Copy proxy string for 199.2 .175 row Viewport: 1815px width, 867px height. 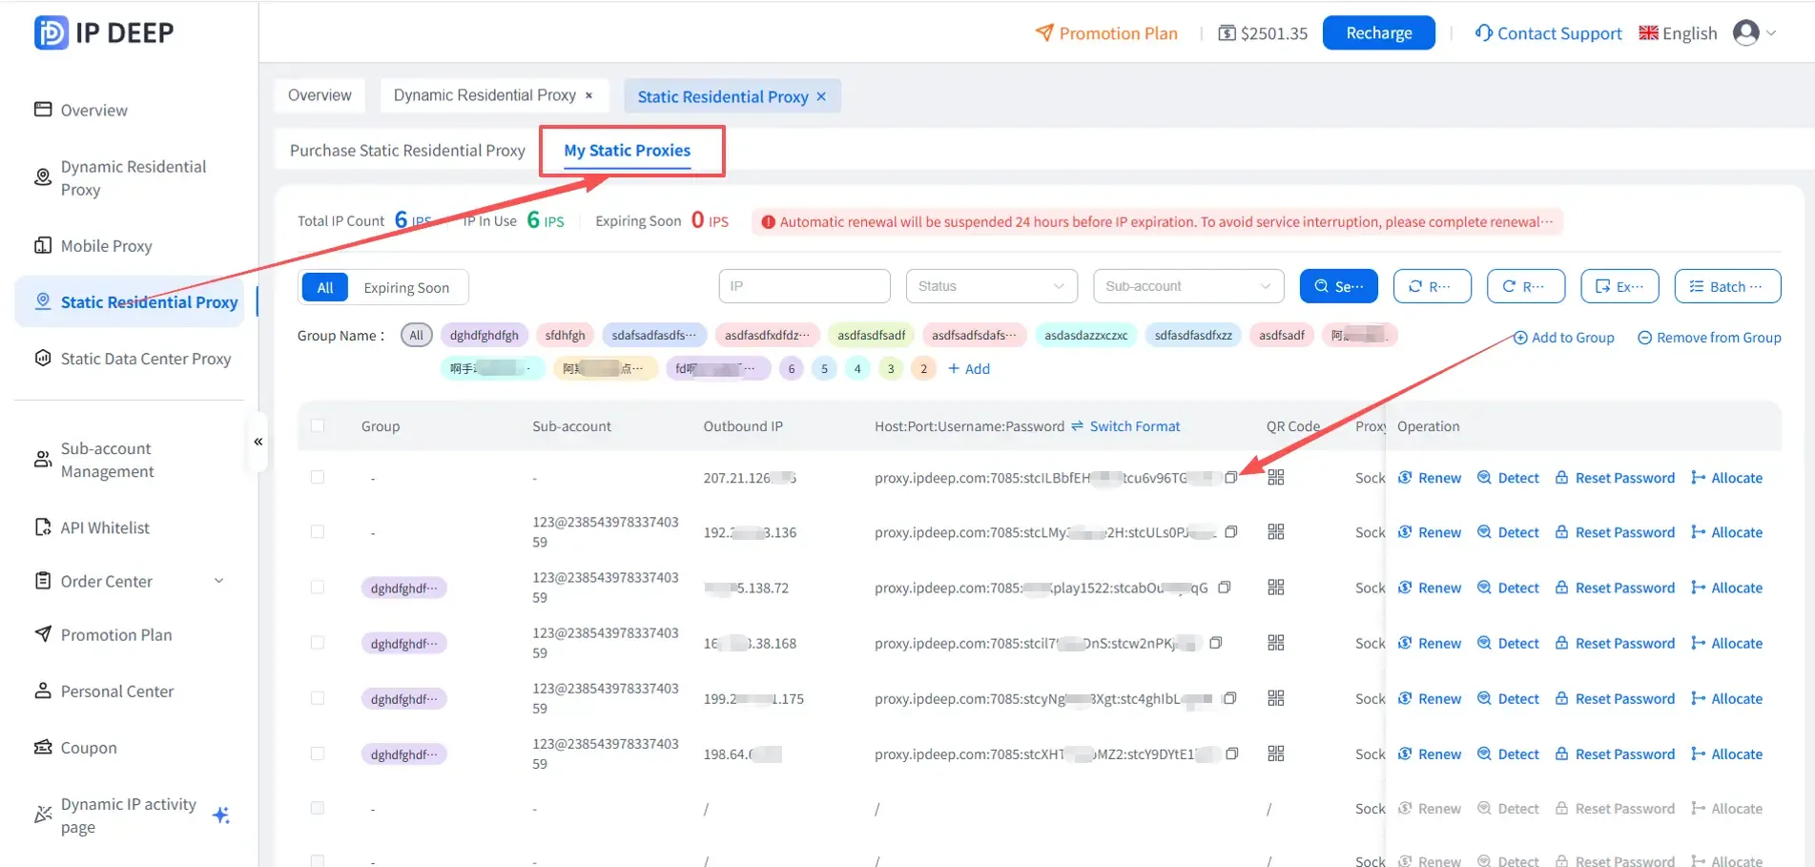pos(1230,698)
